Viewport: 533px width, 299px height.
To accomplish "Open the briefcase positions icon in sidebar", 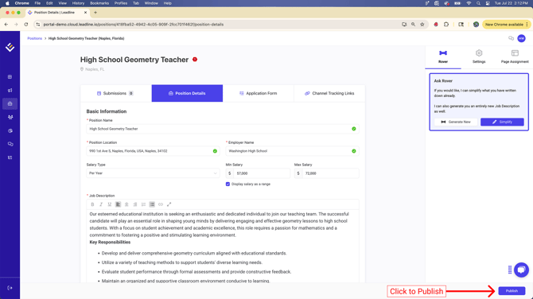I will pos(10,103).
